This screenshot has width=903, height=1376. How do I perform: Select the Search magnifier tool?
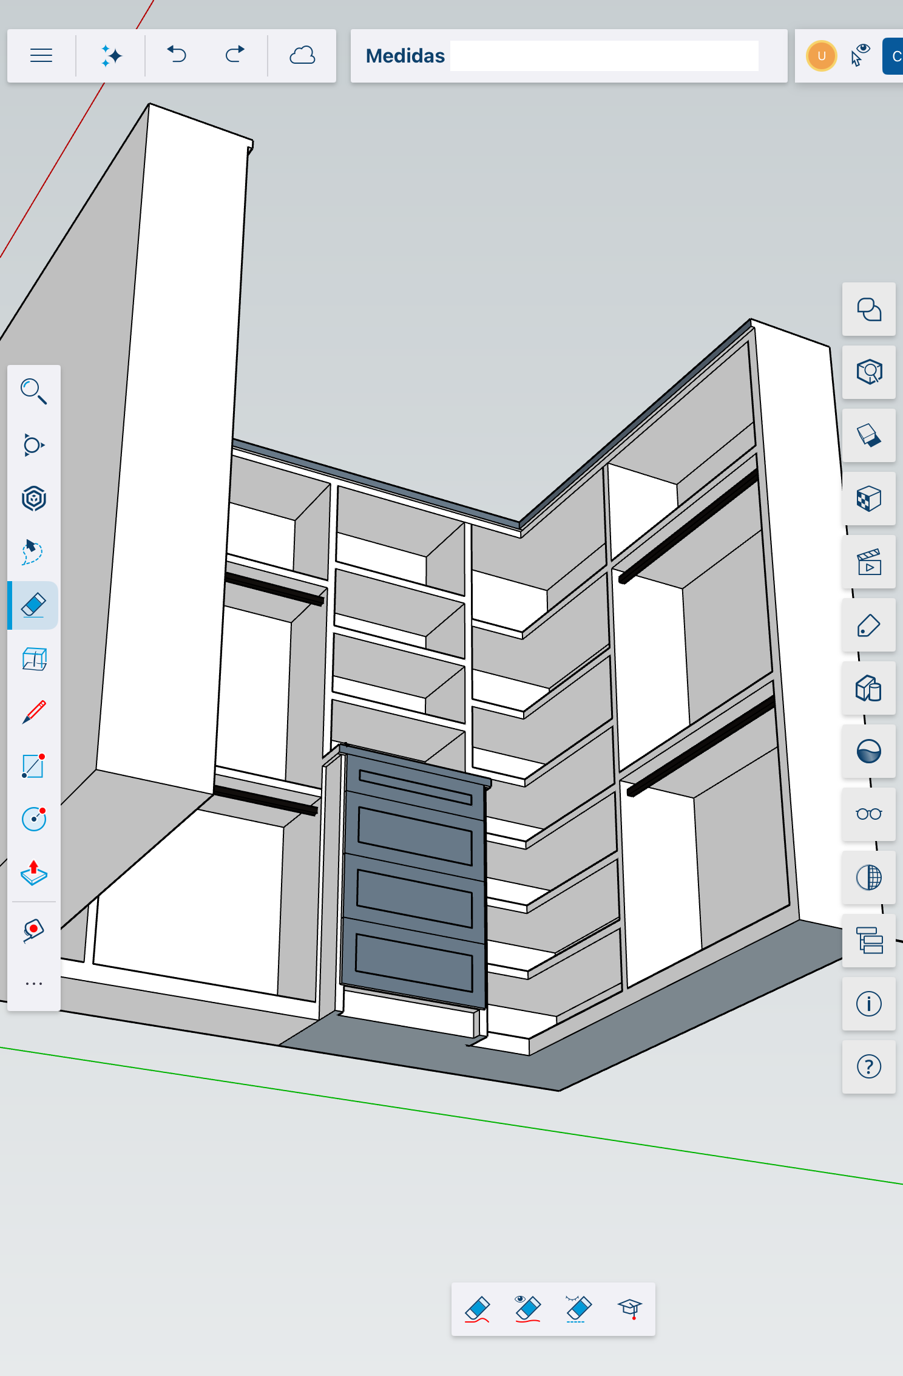(x=33, y=392)
